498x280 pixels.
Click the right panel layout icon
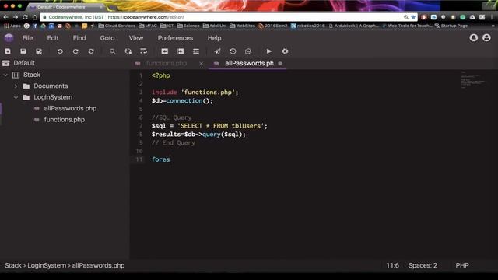tap(180, 51)
